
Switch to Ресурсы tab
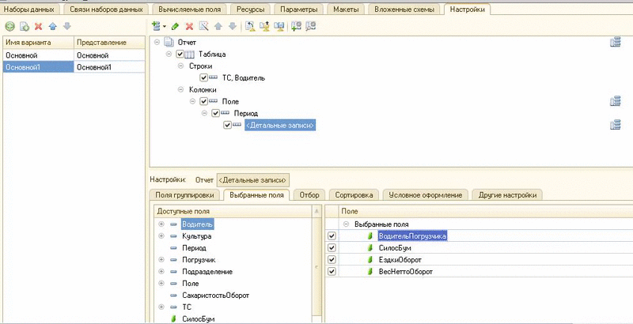pyautogui.click(x=250, y=9)
